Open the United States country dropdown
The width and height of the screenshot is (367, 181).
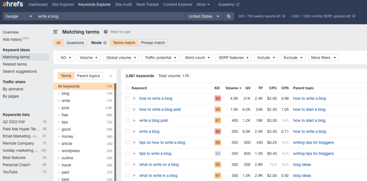tap(204, 16)
